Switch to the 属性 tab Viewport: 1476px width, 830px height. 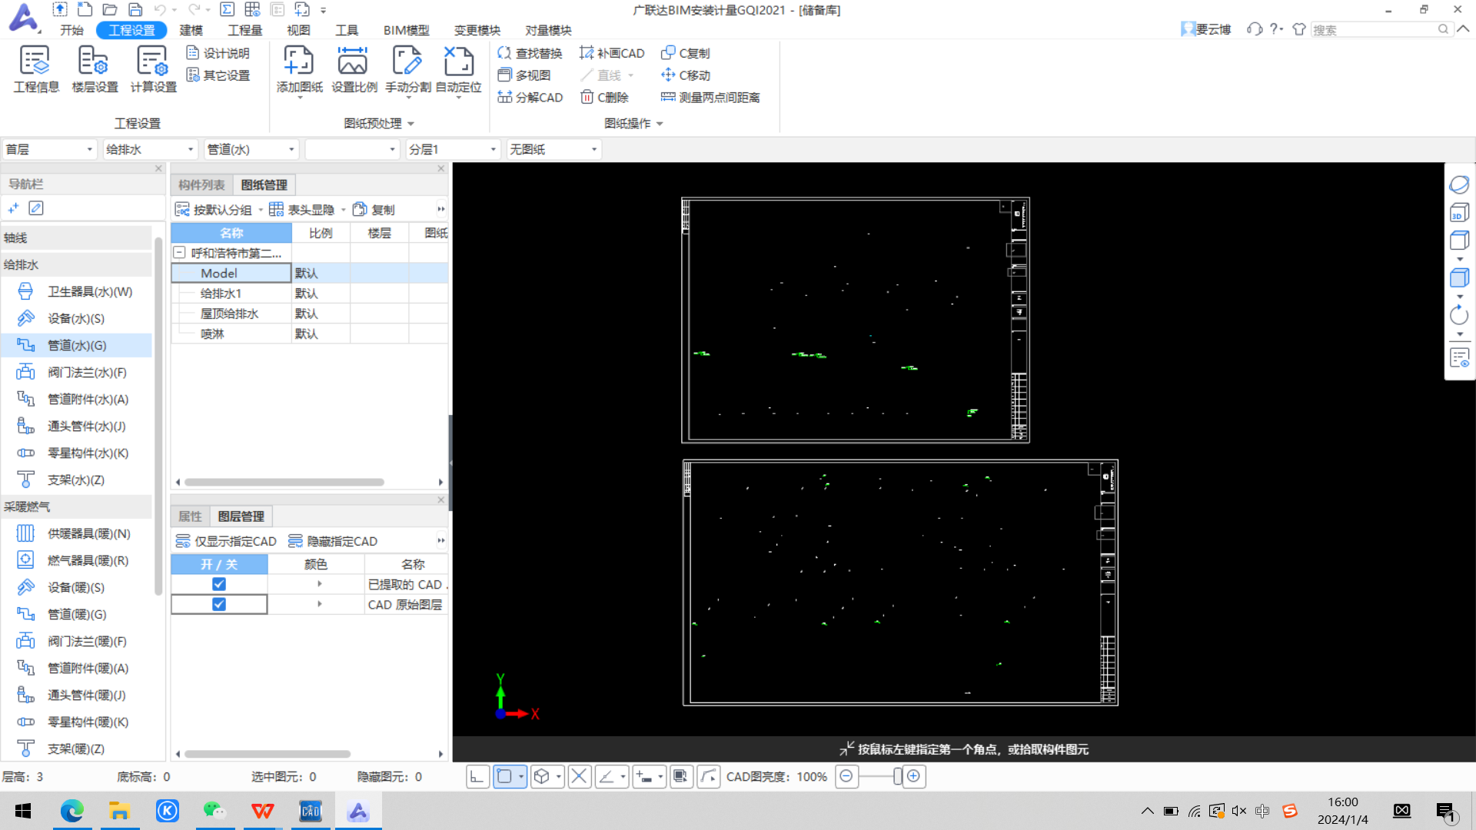190,516
